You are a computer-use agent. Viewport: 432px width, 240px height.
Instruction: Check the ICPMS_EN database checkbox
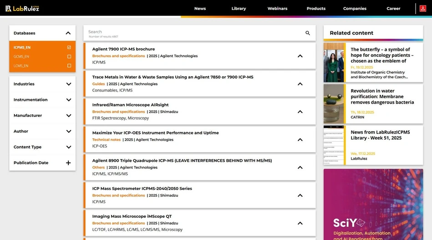[x=69, y=47]
